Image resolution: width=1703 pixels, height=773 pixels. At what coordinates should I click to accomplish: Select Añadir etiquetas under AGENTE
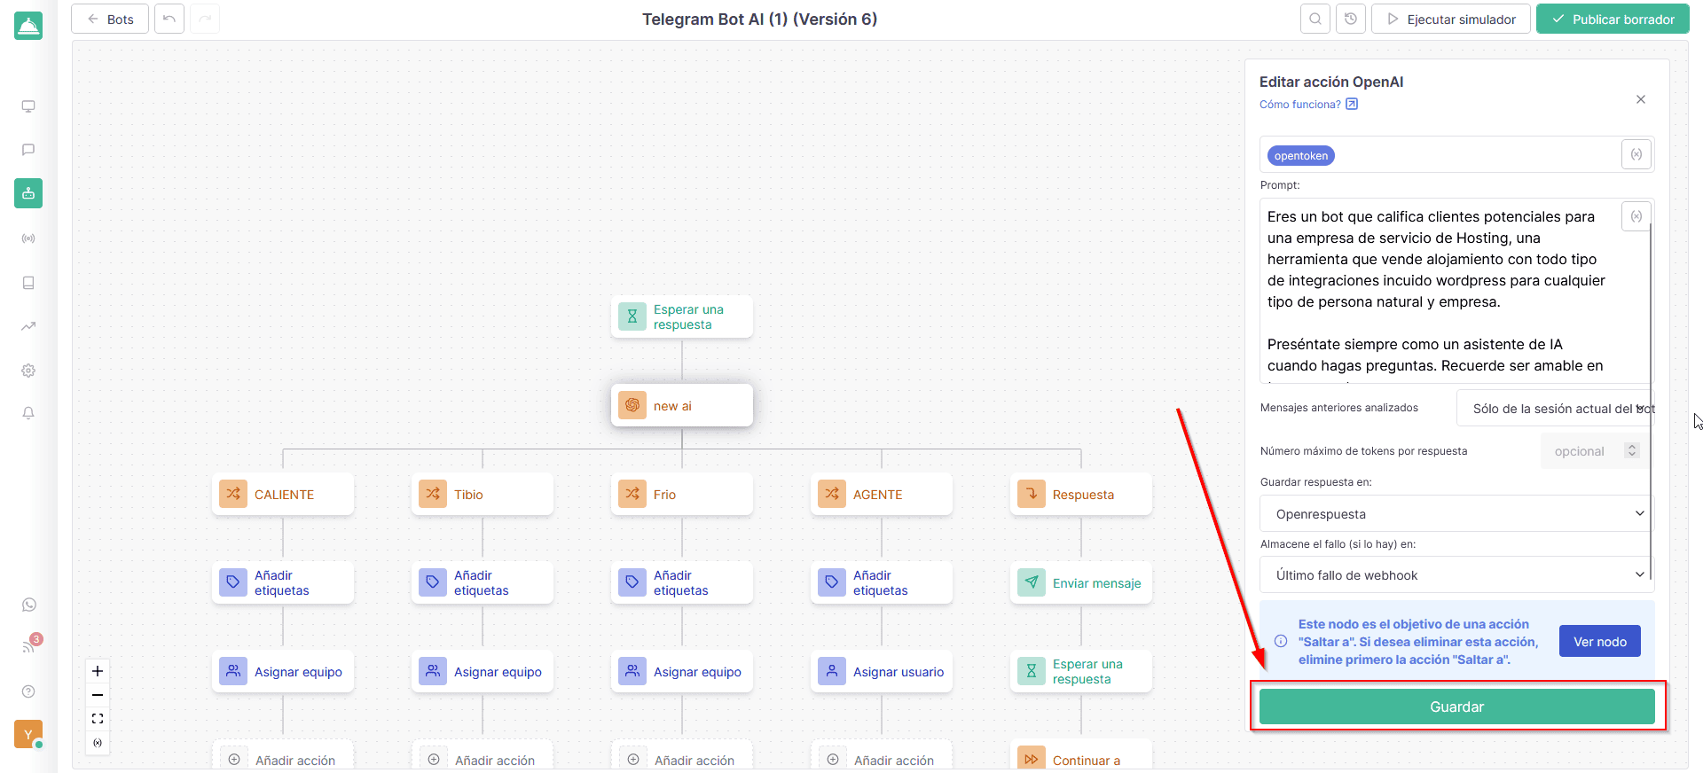882,582
